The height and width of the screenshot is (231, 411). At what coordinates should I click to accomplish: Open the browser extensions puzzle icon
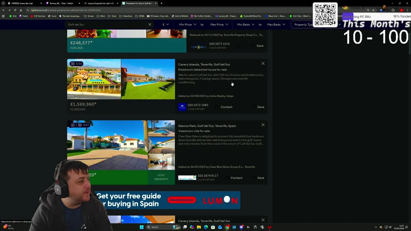(393, 10)
